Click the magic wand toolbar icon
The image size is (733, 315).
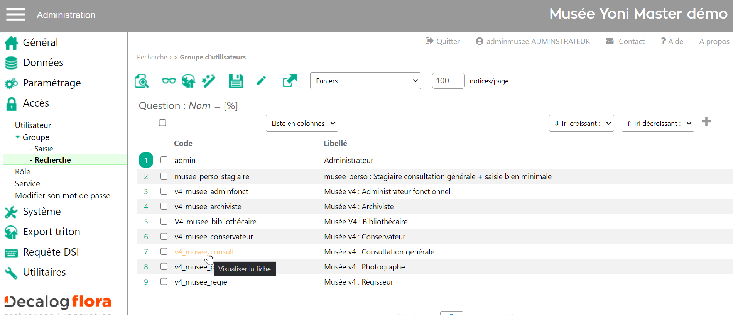(x=209, y=81)
